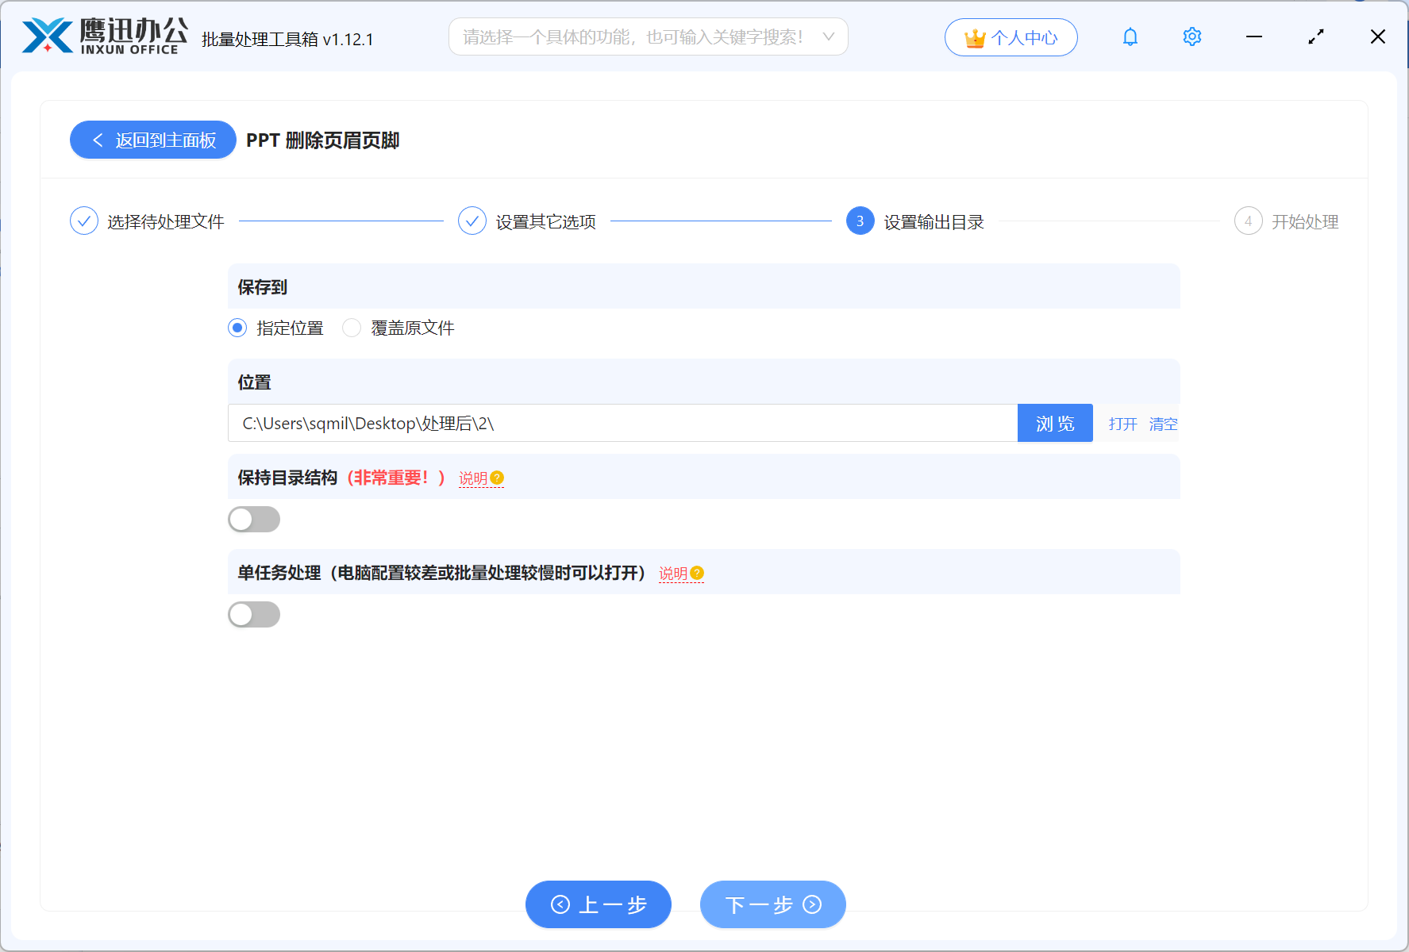
Task: Open help icon beside 保持目录结构 说明
Action: coord(498,478)
